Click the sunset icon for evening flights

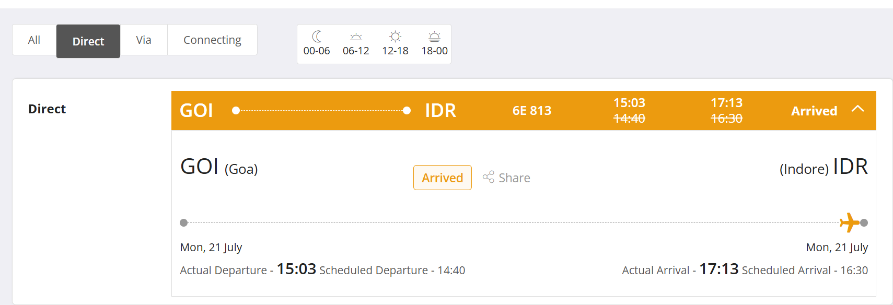click(434, 37)
